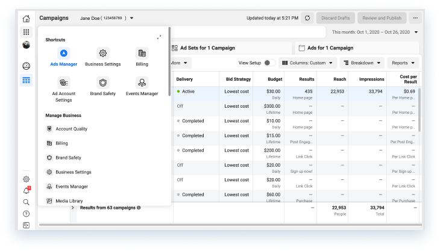The width and height of the screenshot is (440, 251).
Task: Open the Breakdown dropdown
Action: click(362, 63)
